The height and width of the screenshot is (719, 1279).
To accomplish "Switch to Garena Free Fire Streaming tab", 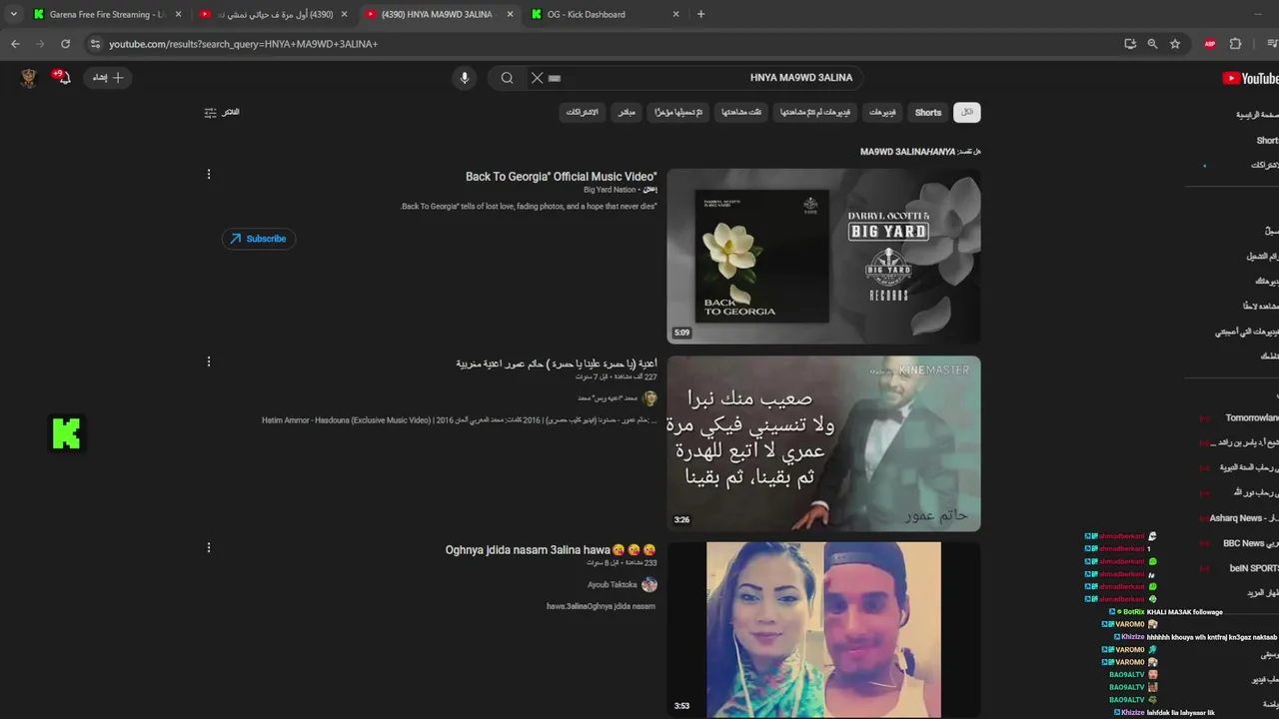I will [x=107, y=14].
